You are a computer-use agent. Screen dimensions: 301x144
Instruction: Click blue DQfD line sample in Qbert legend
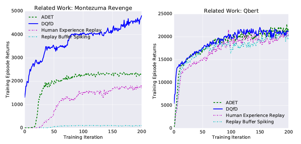[218, 109]
